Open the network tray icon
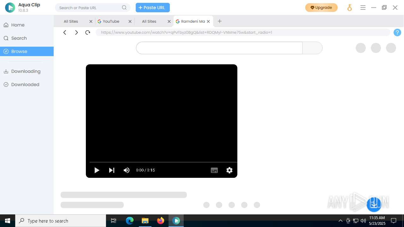This screenshot has width=404, height=227. (356, 221)
